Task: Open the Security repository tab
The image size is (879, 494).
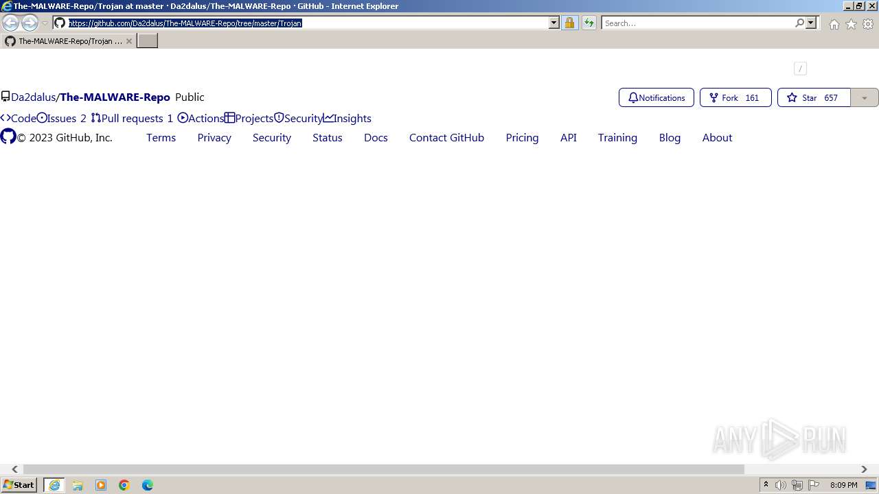Action: click(299, 118)
